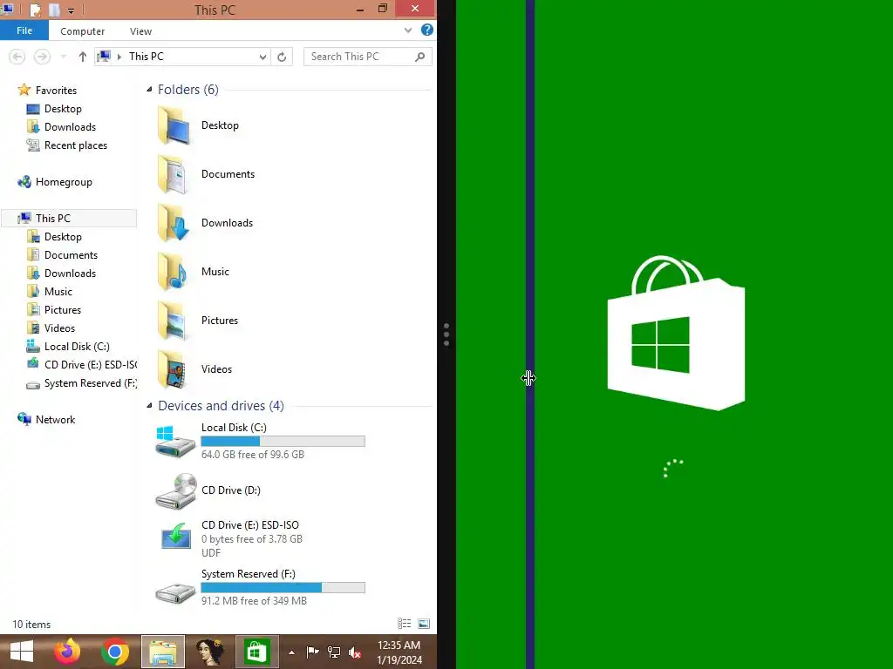The image size is (893, 669).
Task: Click the Search This PC field
Action: point(367,57)
